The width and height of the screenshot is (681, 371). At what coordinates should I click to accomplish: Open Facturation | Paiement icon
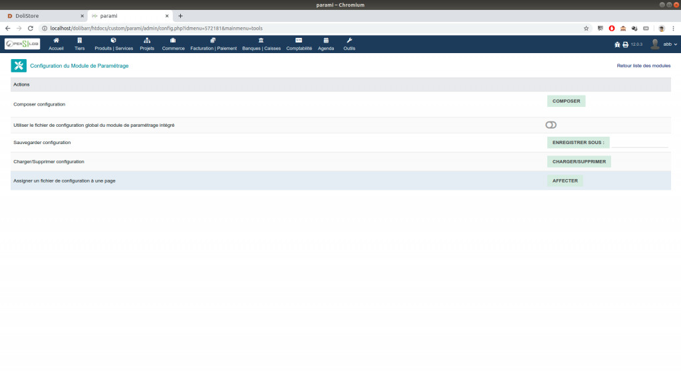[213, 40]
